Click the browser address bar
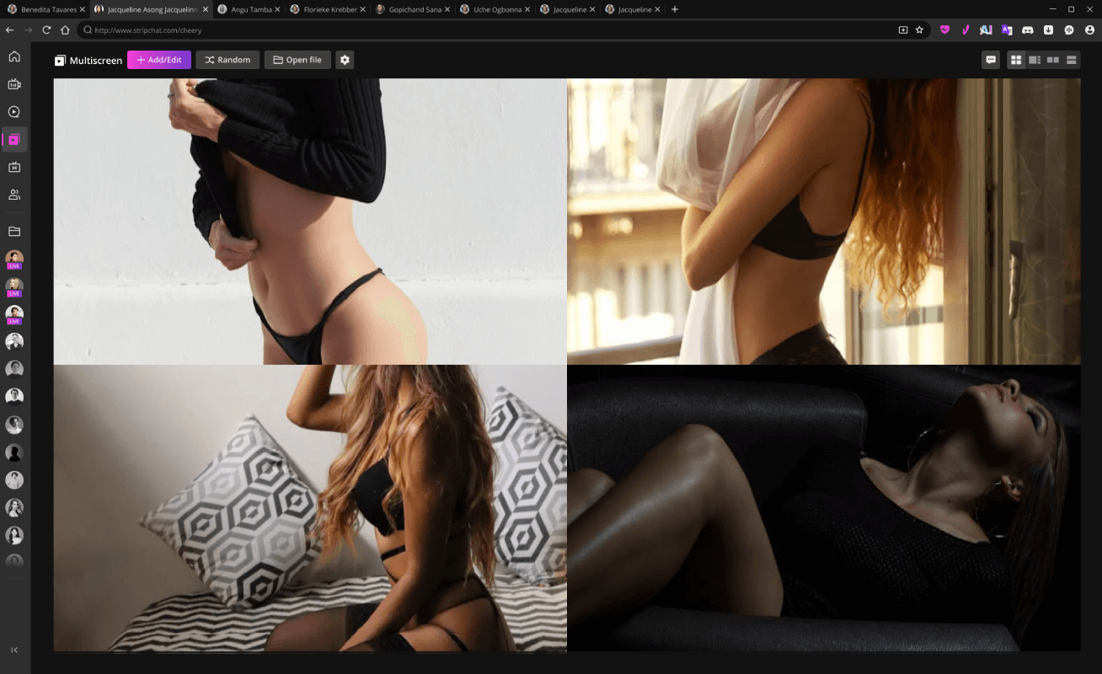This screenshot has height=674, width=1102. pyautogui.click(x=489, y=29)
